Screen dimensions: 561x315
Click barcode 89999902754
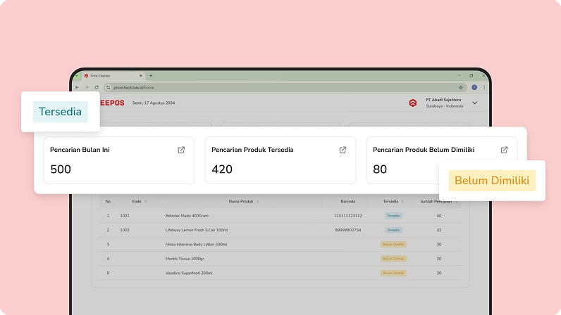pyautogui.click(x=347, y=230)
